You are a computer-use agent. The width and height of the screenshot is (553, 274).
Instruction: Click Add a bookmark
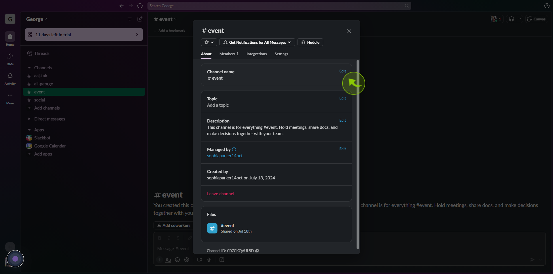[x=169, y=31]
